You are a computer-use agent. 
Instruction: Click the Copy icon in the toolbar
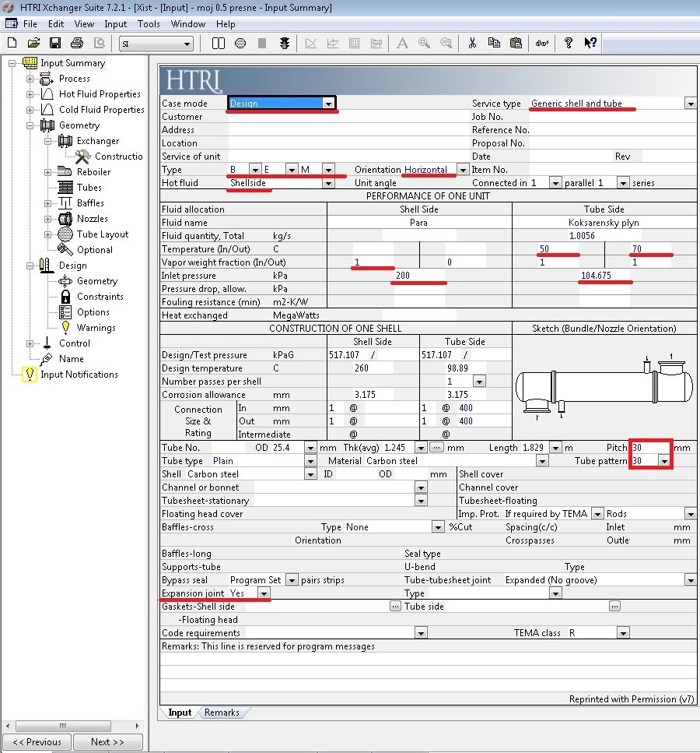[x=494, y=44]
